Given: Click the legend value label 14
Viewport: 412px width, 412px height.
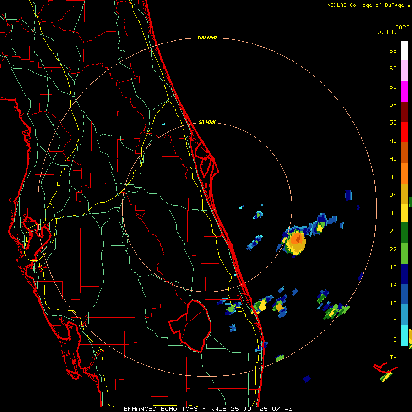Looking at the screenshot, I should click(393, 285).
